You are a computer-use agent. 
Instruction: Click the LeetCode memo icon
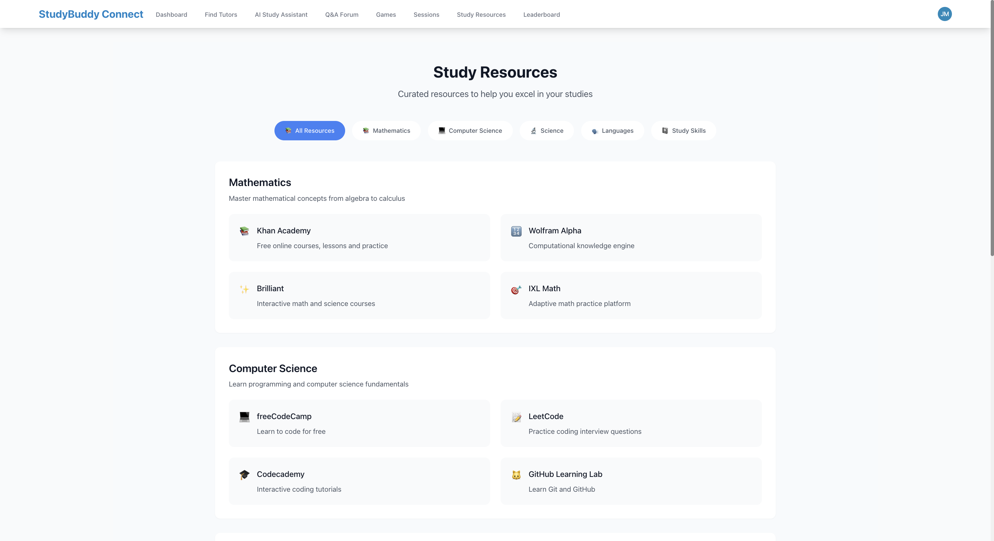516,417
